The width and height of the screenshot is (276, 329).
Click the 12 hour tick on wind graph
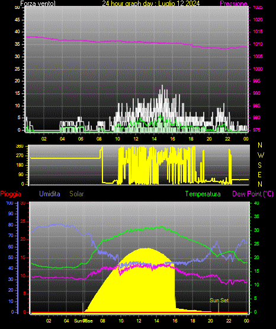point(136,139)
